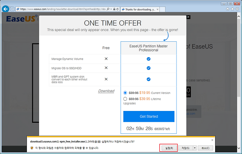Viewport: 242px width, 154px height.
Task: Click the X mark for MBR and GPT convert
Action: click(106, 79)
